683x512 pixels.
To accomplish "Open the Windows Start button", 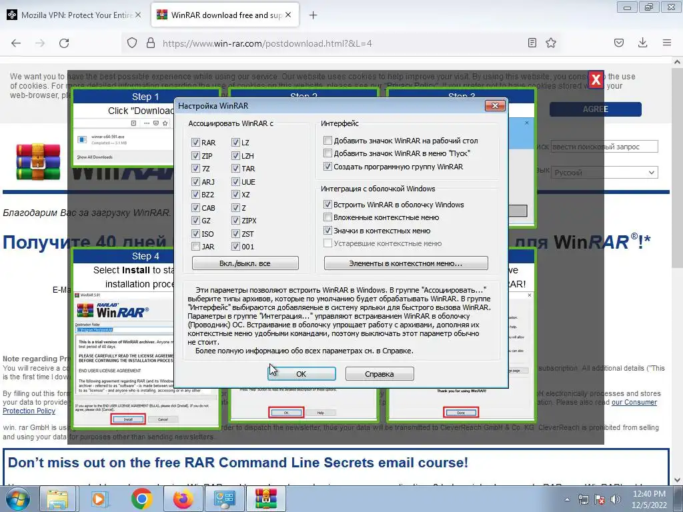I will pos(18,499).
